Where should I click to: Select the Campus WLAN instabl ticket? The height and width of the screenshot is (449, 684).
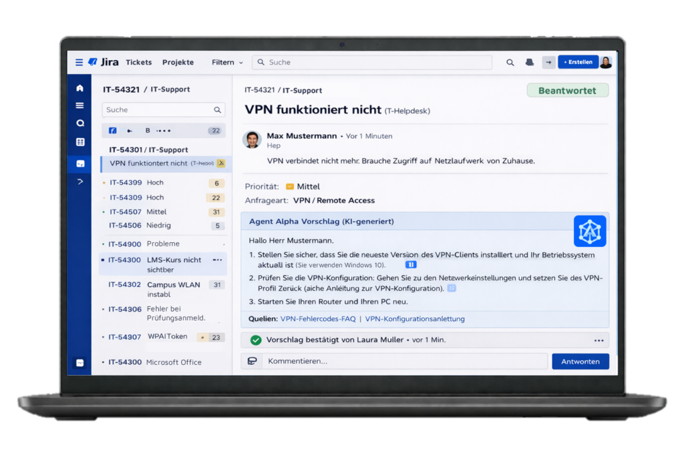coord(173,289)
